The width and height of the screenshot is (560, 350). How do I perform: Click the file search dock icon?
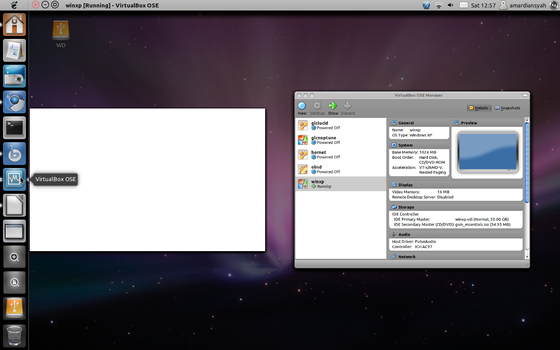[x=14, y=283]
